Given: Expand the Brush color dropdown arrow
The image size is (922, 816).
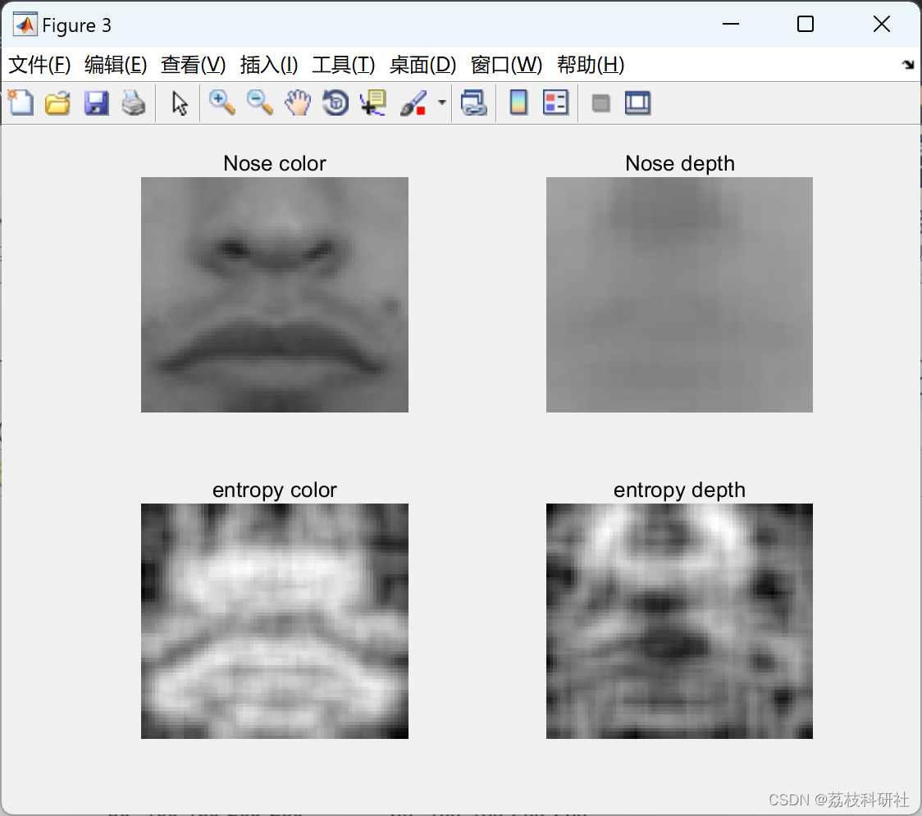Looking at the screenshot, I should [441, 103].
